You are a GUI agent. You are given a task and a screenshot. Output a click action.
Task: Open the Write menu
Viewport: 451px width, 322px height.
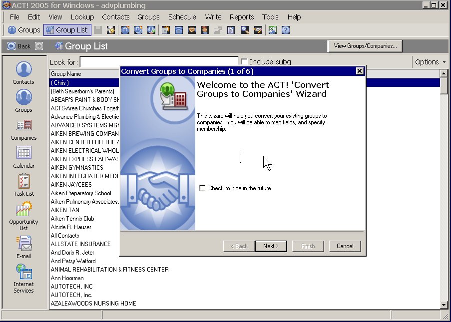click(213, 17)
